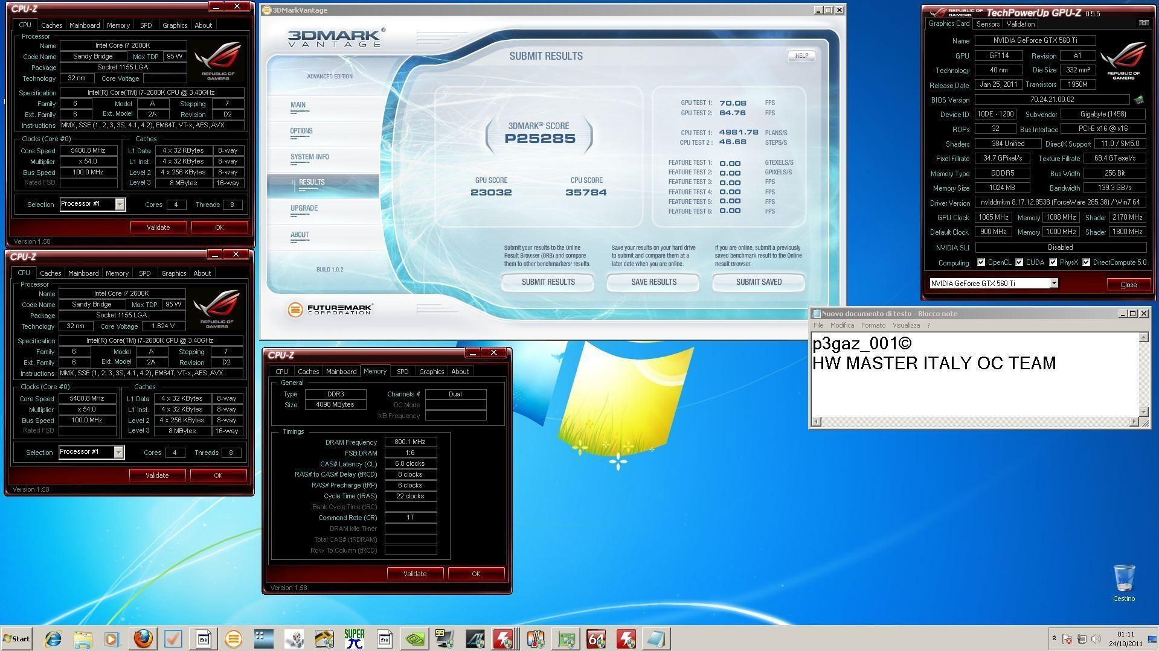Click the Start button
1159x651 pixels.
16,638
